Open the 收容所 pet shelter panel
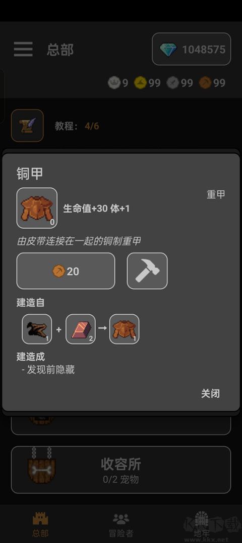The width and height of the screenshot is (242, 543). (x=121, y=470)
